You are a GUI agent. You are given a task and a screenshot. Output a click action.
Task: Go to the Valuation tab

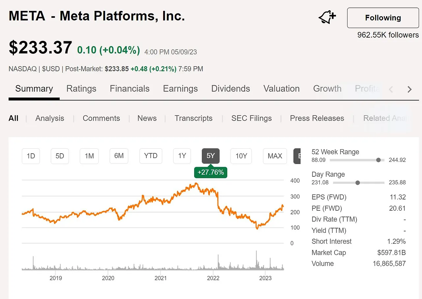[282, 89]
